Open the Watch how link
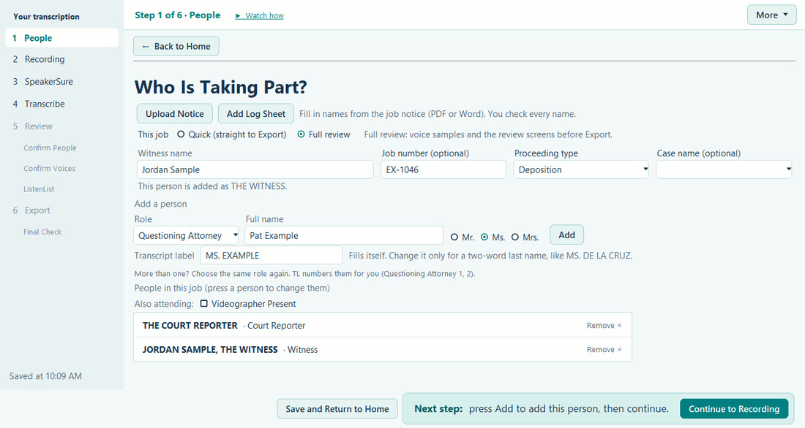Image resolution: width=805 pixels, height=428 pixels. click(259, 15)
